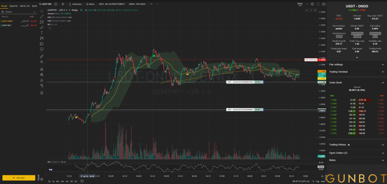
Task: Open the go to date calendar icon
Action: (82, 181)
